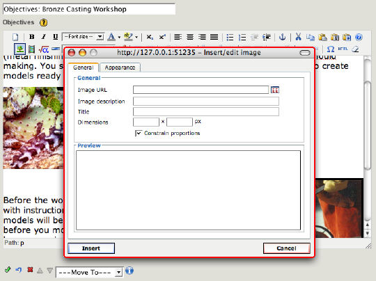Click the green checkmark done icon
Viewport: 376px width, 281px height.
point(8,270)
